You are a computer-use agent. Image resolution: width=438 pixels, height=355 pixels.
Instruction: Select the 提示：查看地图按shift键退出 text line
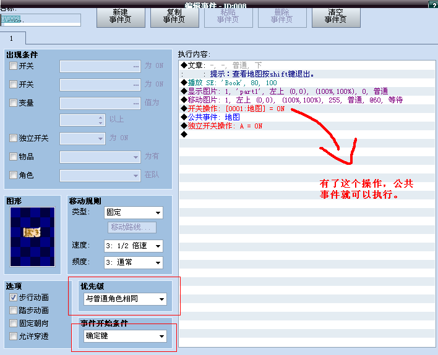tap(307, 74)
